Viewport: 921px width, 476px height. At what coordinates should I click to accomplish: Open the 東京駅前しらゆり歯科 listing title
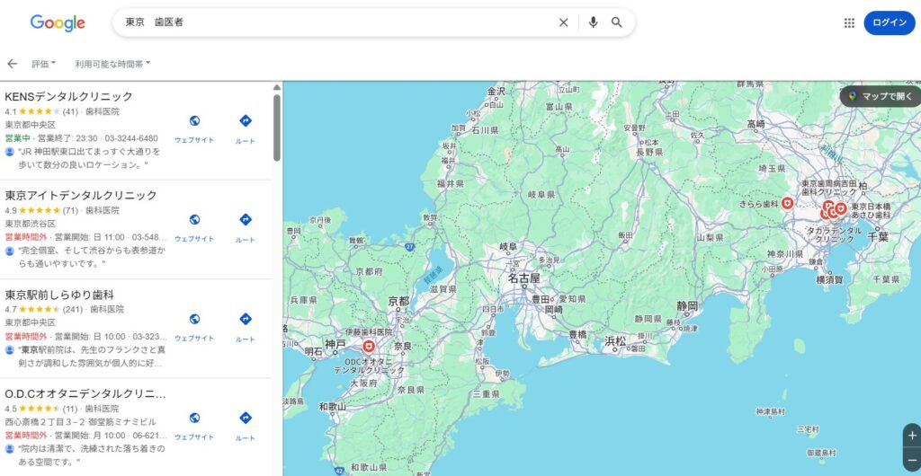coord(59,295)
